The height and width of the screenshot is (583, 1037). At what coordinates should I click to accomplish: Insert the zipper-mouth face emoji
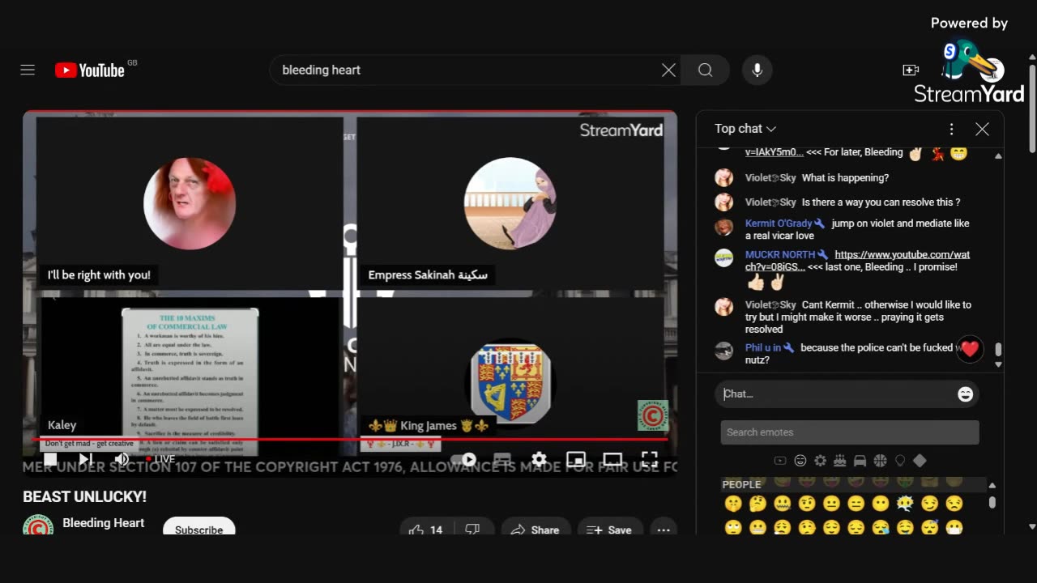click(782, 504)
